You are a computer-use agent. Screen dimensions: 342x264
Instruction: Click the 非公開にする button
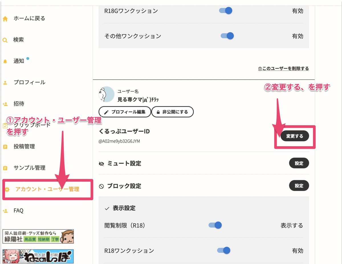pyautogui.click(x=172, y=112)
